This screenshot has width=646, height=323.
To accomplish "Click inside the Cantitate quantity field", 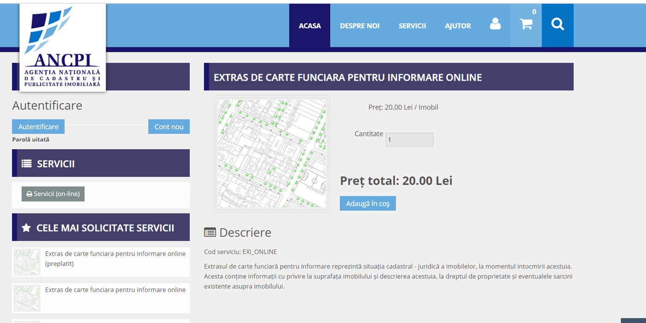I will (x=409, y=139).
